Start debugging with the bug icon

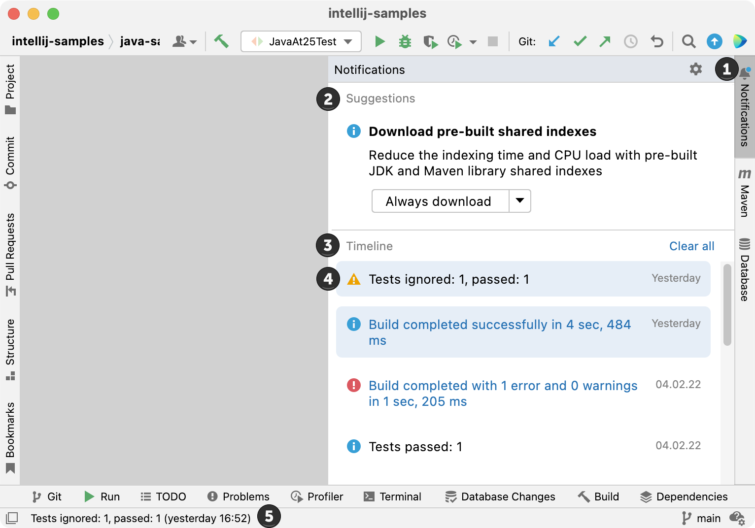tap(405, 41)
